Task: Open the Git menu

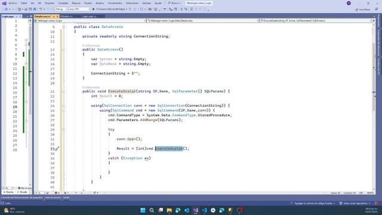Action: click(x=39, y=3)
